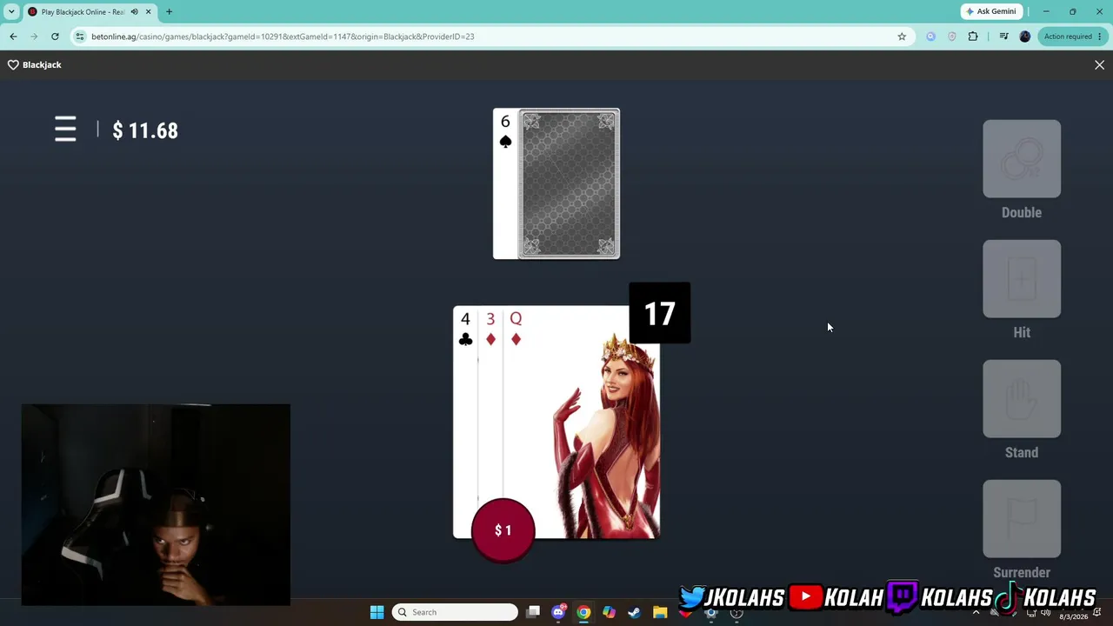Image resolution: width=1113 pixels, height=626 pixels.
Task: Click the player hand total 17 badge
Action: point(659,313)
